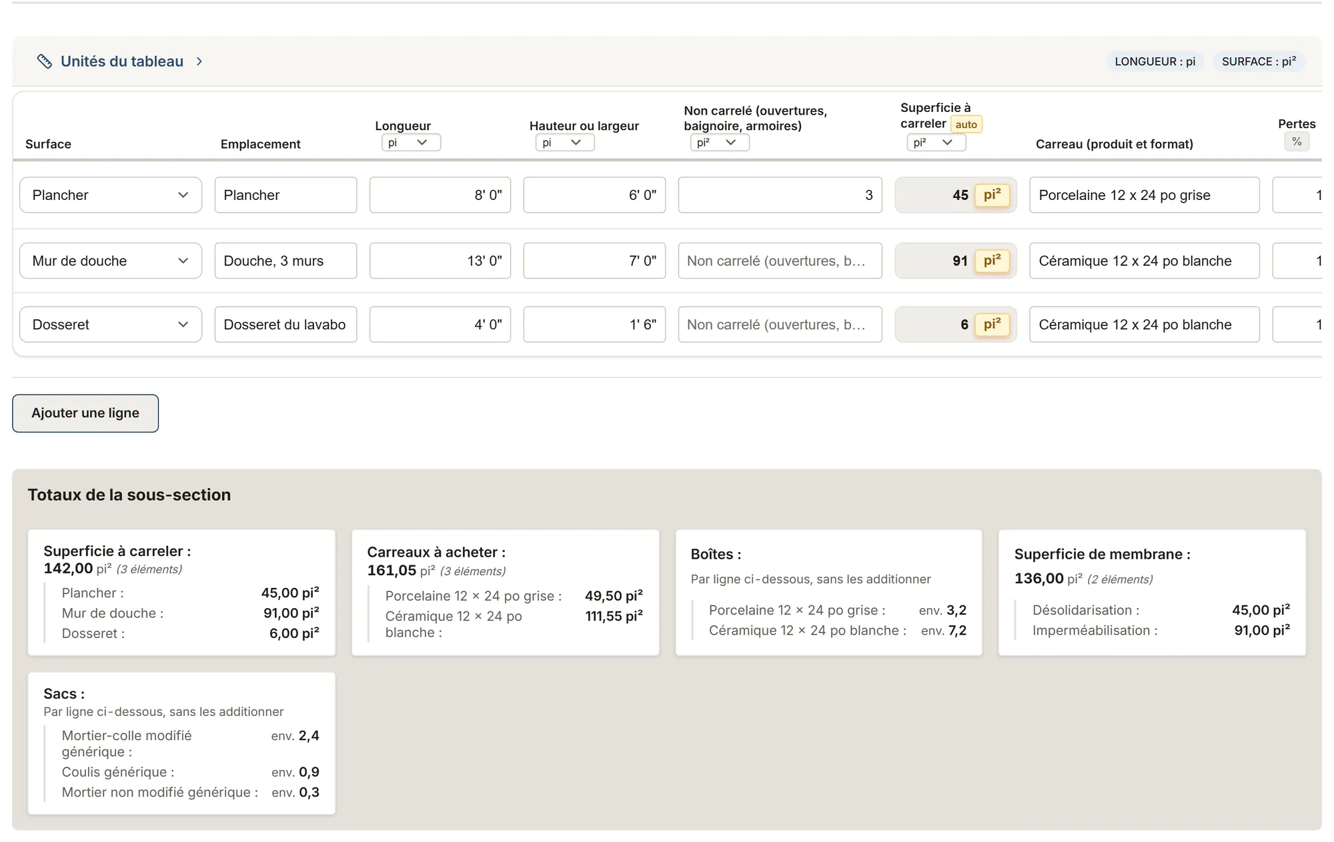Open the Mur de douche surface dropdown
This screenshot has width=1334, height=842.
(x=111, y=261)
